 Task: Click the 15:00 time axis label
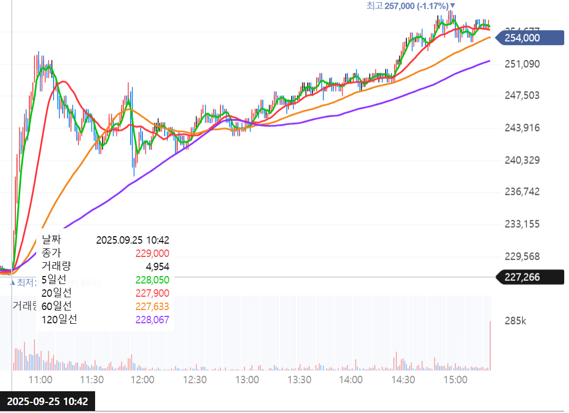point(455,380)
